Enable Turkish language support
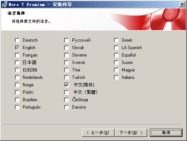Viewport: 187px width, 141px height. (x=67, y=77)
